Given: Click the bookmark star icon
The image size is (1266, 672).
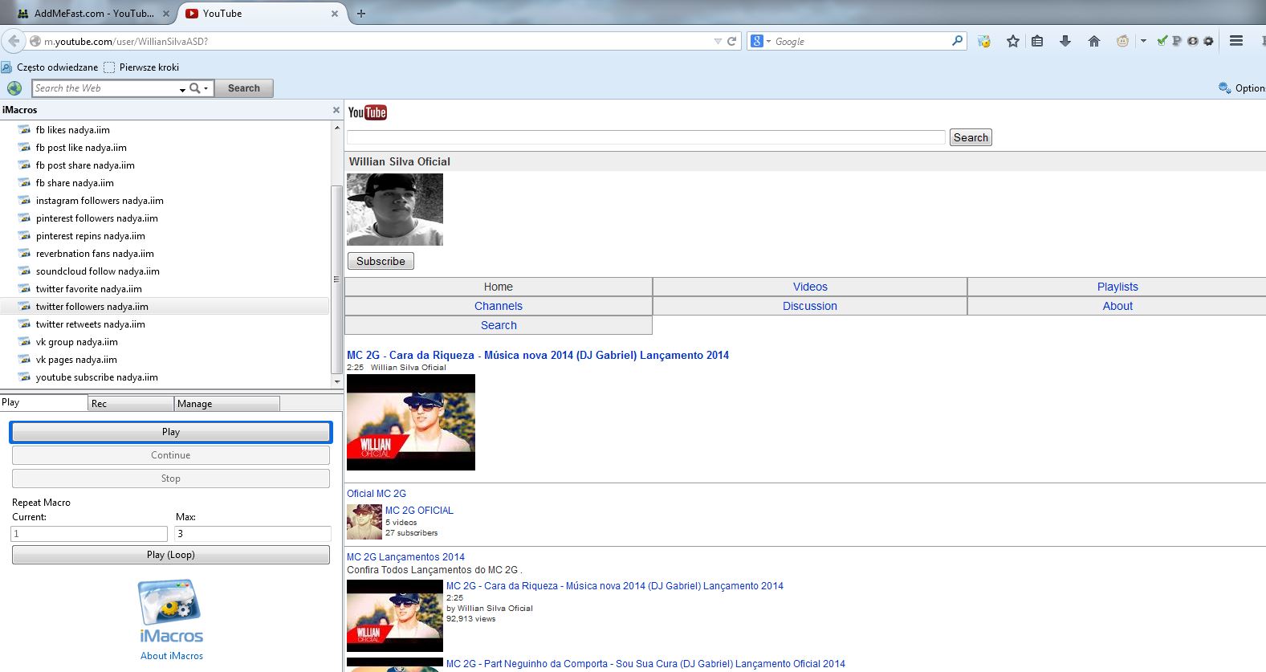Looking at the screenshot, I should coord(1012,41).
